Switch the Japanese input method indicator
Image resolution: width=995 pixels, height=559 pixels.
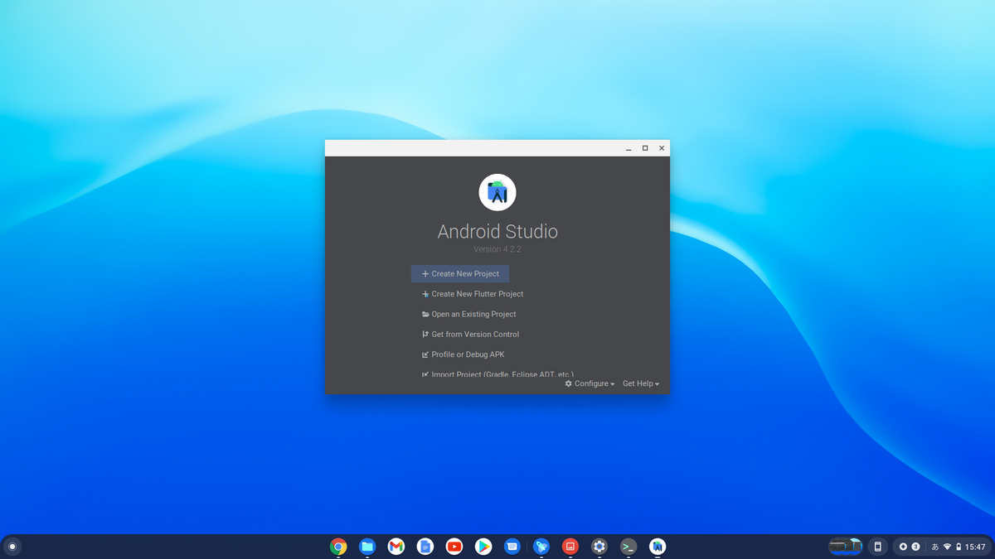click(935, 547)
